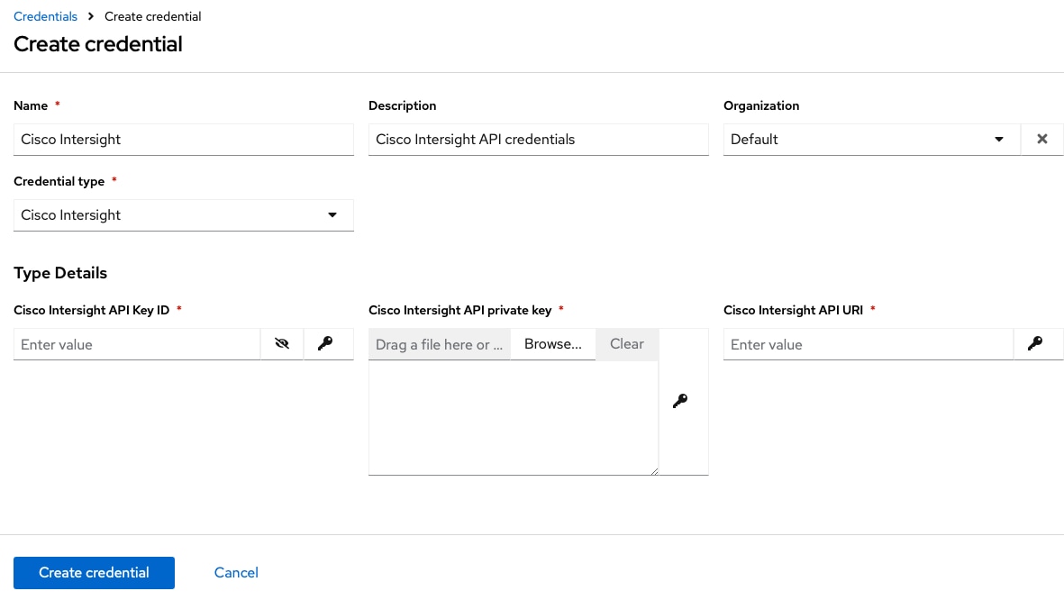This screenshot has width=1064, height=600.
Task: Click the resize handle of key textarea
Action: point(654,471)
